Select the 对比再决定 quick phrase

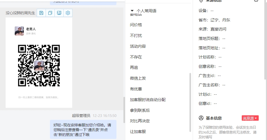point(140,121)
